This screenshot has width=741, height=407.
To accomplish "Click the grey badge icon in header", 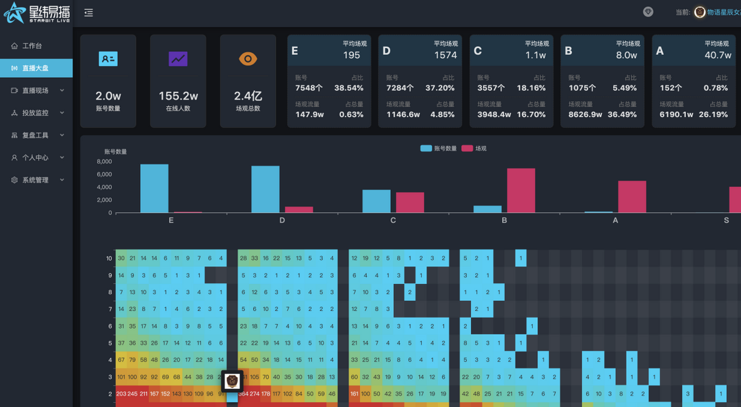I will point(648,12).
